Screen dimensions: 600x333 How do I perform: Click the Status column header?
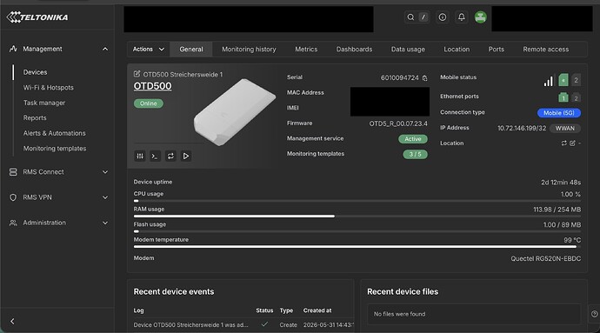pos(264,310)
